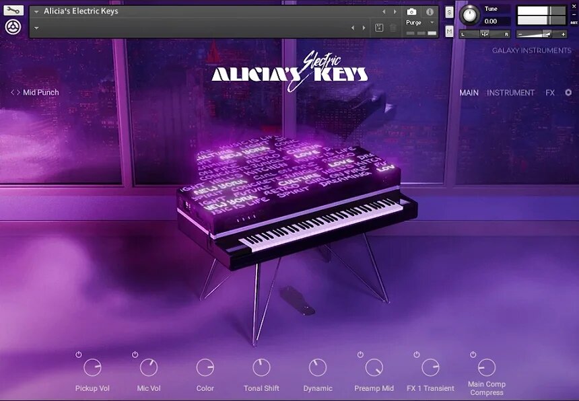The height and width of the screenshot is (401, 579).
Task: Click the Alicia's Electric Keys title logo
Action: pos(290,71)
